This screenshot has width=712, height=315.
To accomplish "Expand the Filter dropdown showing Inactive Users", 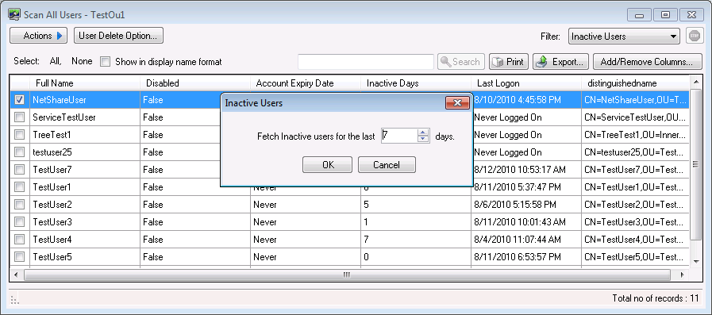I will pyautogui.click(x=624, y=36).
